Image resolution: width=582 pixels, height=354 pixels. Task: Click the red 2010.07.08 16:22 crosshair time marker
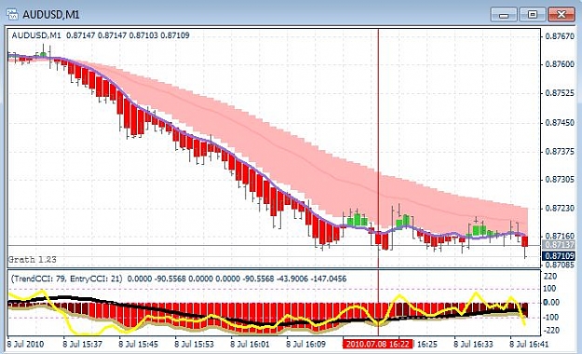tap(378, 345)
